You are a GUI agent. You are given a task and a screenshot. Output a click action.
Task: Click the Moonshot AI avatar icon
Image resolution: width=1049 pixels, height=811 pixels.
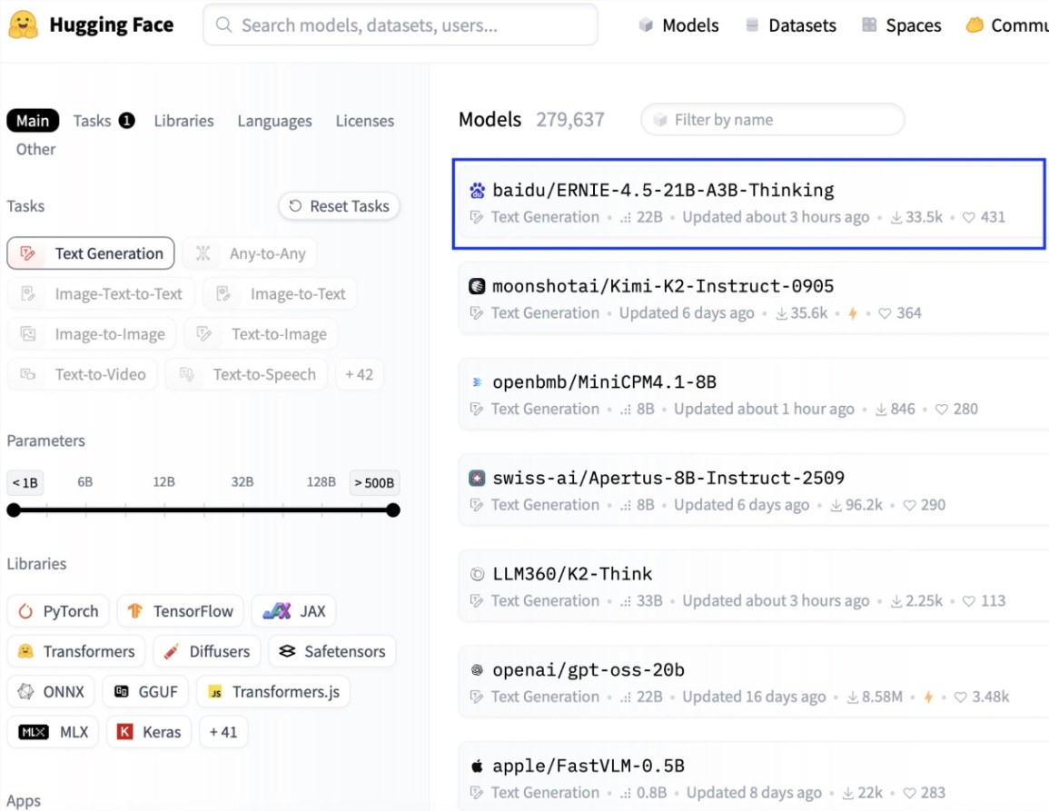tap(477, 287)
